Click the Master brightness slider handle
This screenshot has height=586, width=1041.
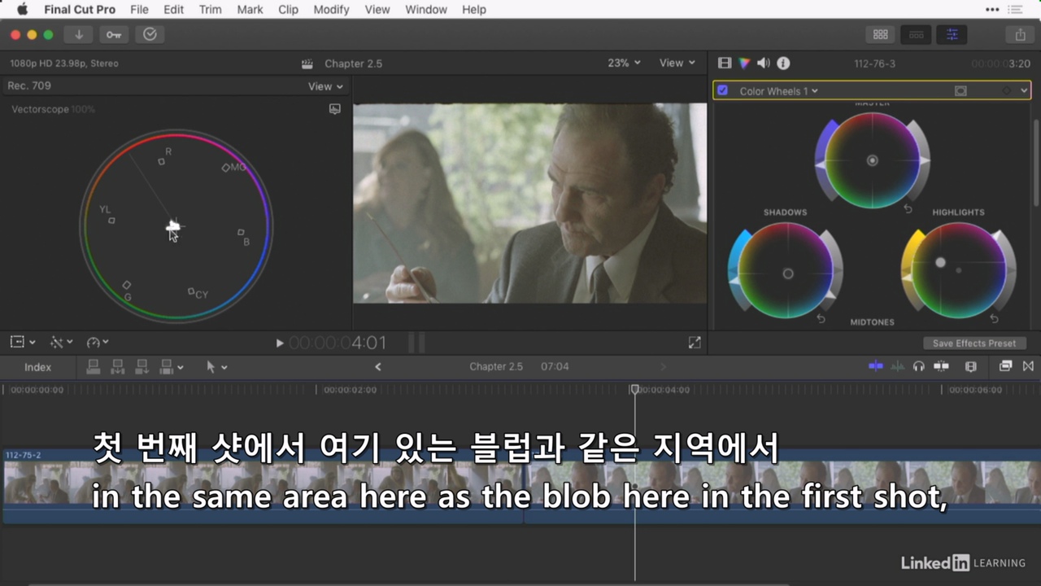click(924, 161)
